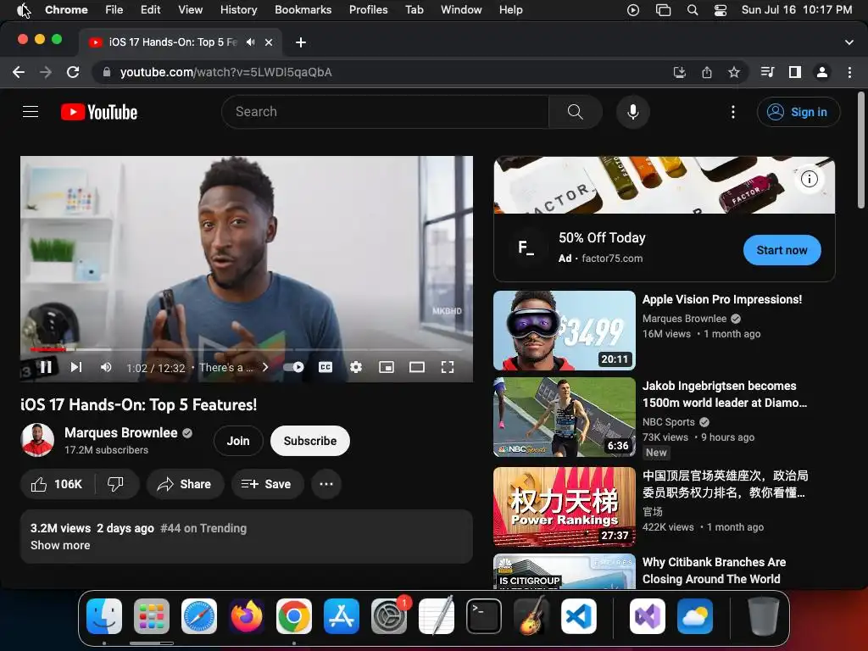The width and height of the screenshot is (868, 651).
Task: Open more actions ellipsis below video
Action: [x=326, y=484]
